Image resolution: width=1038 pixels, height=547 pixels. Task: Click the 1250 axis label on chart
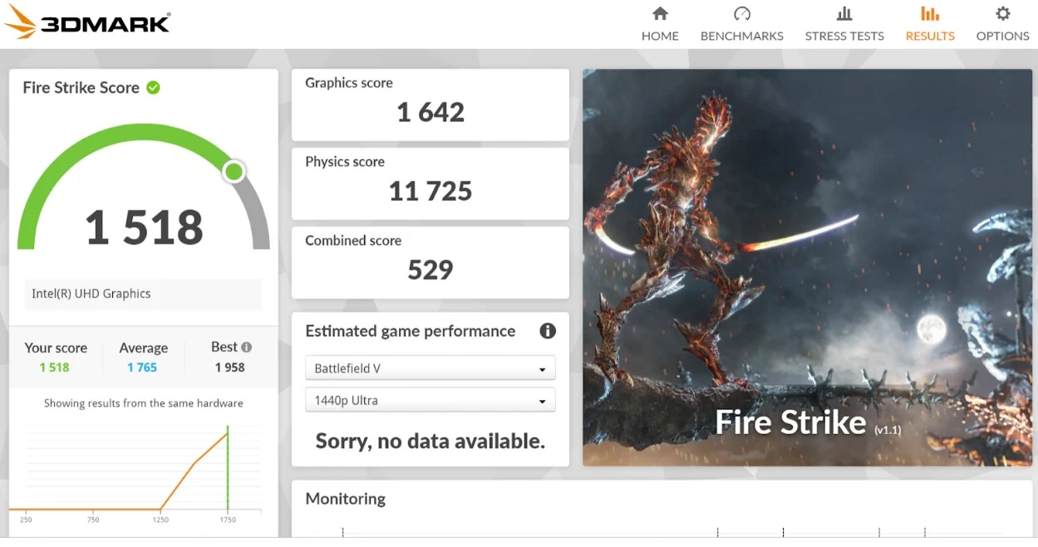pyautogui.click(x=160, y=520)
